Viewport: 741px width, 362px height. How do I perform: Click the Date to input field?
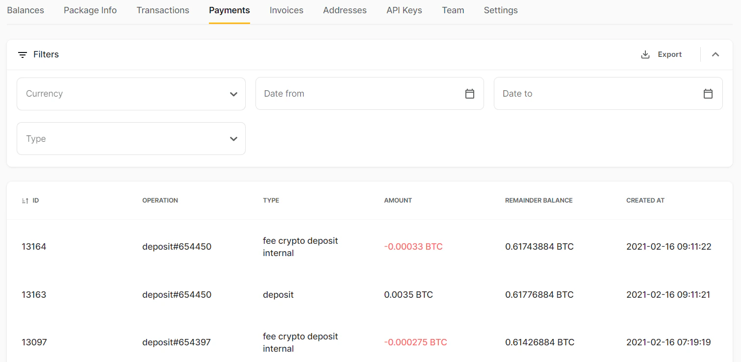click(608, 93)
